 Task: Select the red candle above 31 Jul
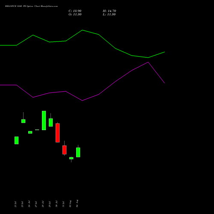(x=65, y=150)
